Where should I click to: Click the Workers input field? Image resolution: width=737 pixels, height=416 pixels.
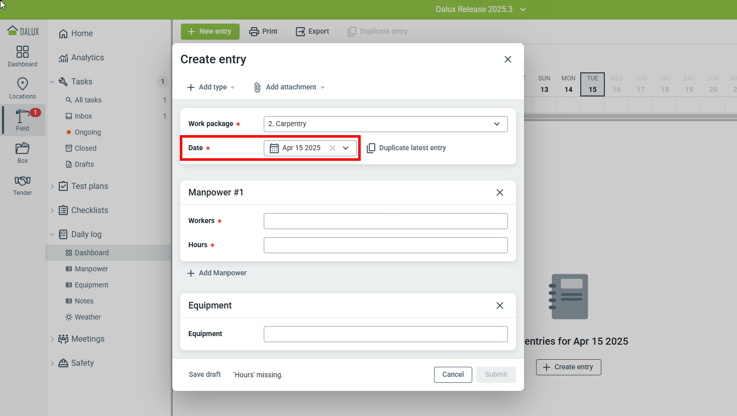[385, 221]
